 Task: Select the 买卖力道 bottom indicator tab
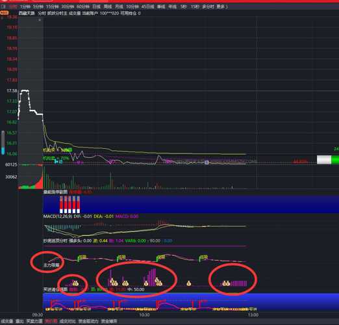[34, 321]
